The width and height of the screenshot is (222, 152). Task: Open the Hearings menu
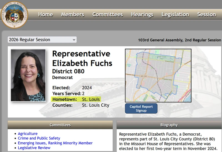click(142, 14)
